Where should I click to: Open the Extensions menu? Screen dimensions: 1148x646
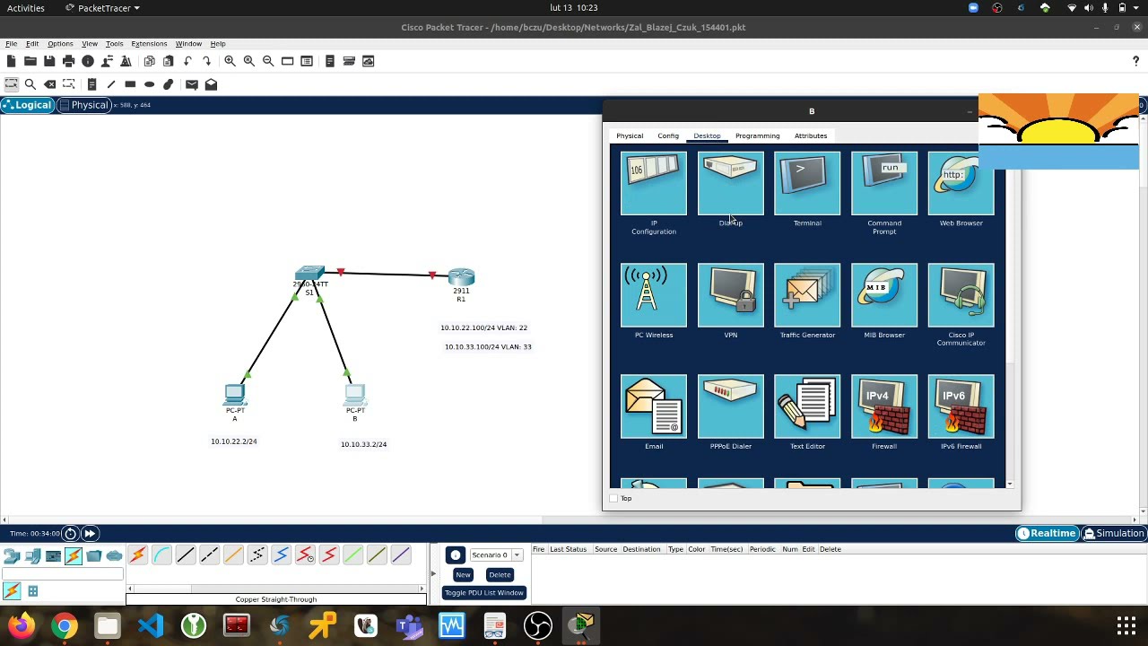click(149, 43)
